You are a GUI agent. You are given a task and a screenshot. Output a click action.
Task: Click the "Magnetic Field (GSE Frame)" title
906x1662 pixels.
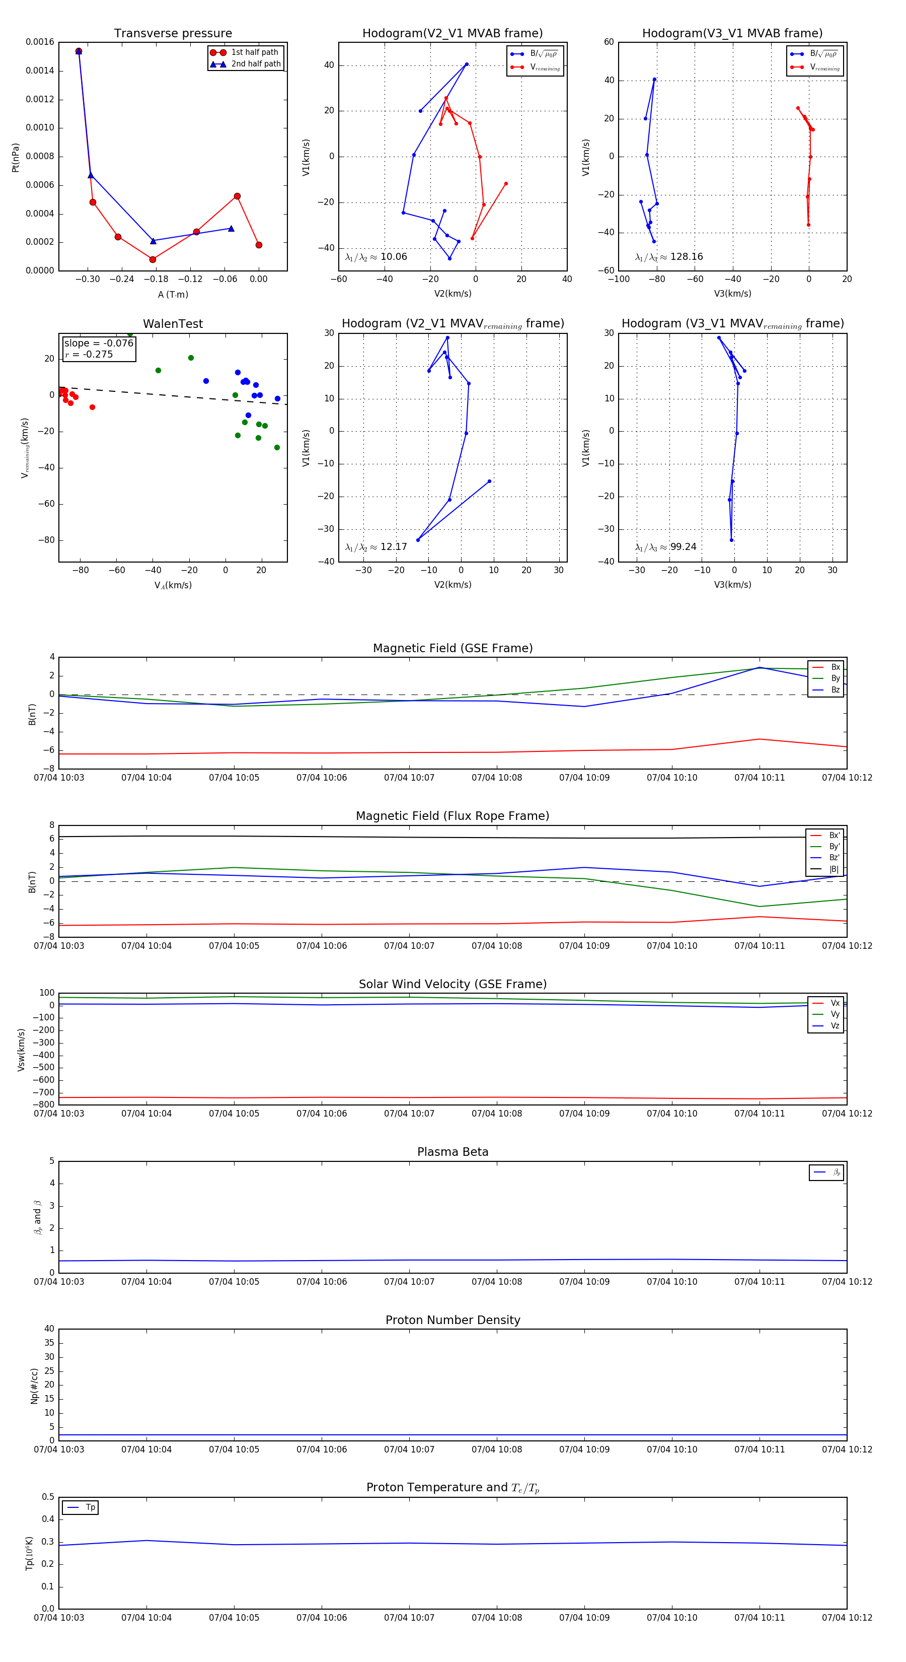[452, 648]
